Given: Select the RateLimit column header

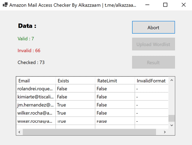Looking at the screenshot, I should [x=115, y=80].
